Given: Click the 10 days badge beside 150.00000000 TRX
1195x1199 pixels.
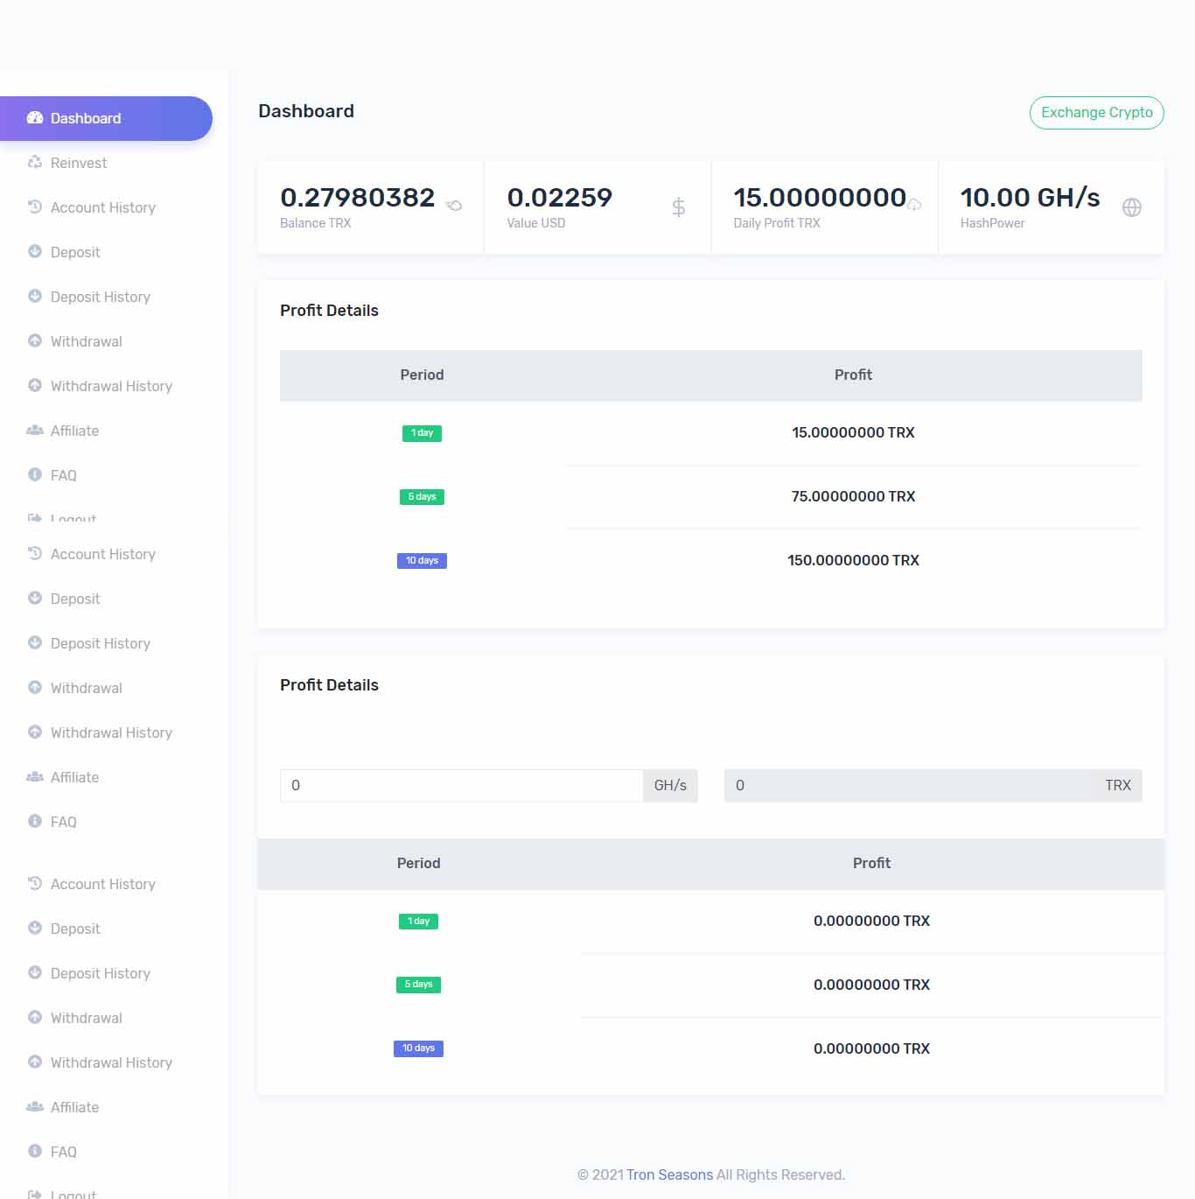Looking at the screenshot, I should click(422, 561).
